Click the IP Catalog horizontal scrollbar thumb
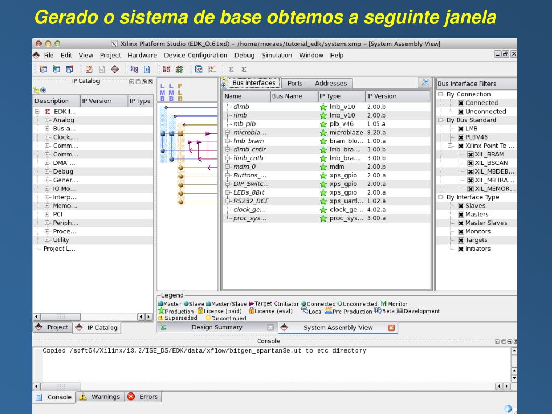 coord(60,317)
